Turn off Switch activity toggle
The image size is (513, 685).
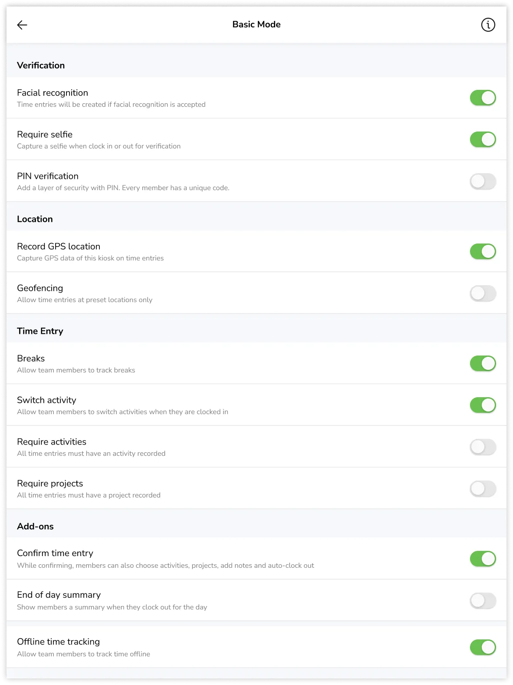coord(483,405)
